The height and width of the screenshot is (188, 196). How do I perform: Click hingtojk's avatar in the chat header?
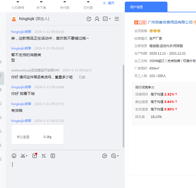[14, 19]
